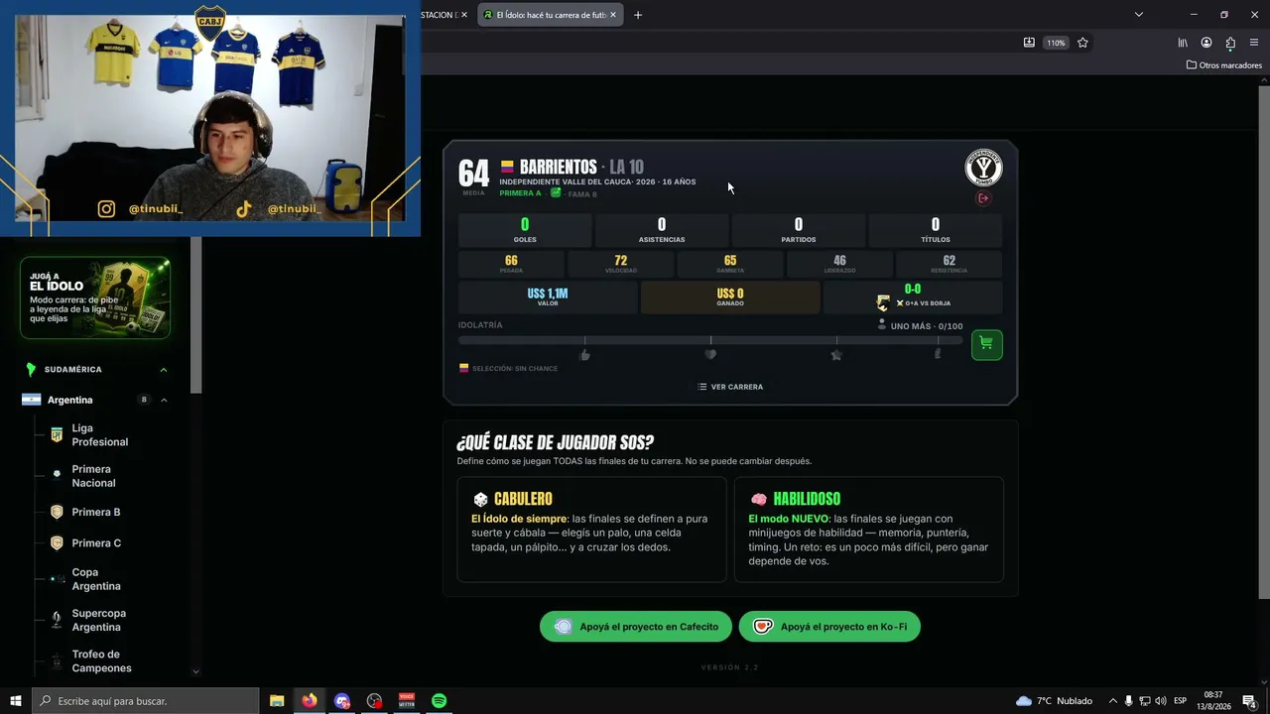
Task: Switch to the El Ídolo browser tab
Action: [x=550, y=15]
